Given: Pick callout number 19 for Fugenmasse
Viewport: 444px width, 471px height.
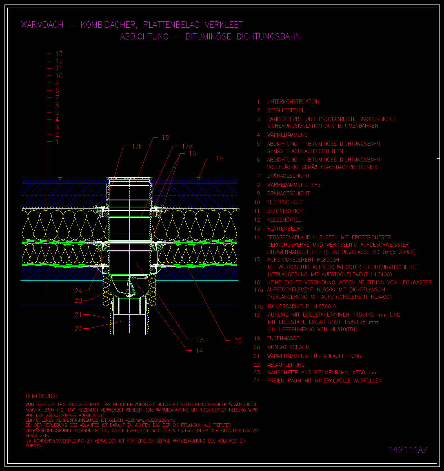Looking at the screenshot, I should point(219,158).
